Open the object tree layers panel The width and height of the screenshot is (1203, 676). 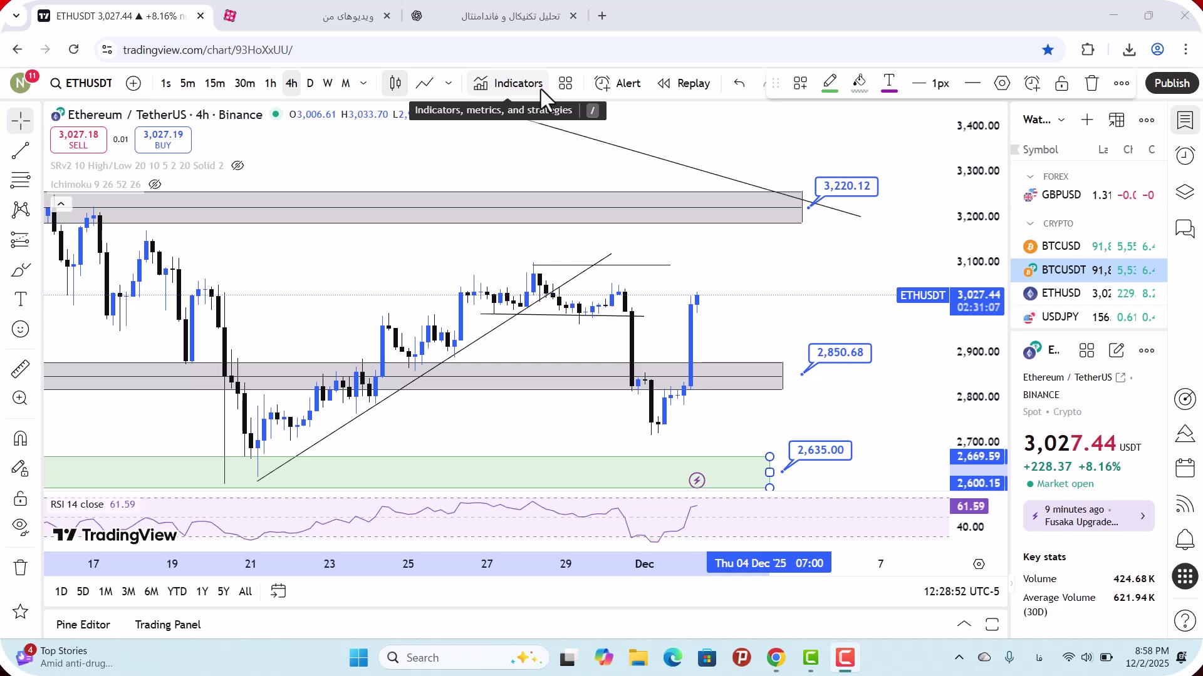(x=1185, y=192)
